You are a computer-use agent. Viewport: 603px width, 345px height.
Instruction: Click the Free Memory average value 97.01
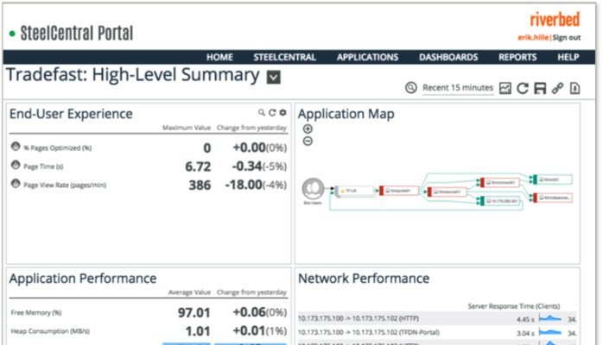tap(194, 313)
